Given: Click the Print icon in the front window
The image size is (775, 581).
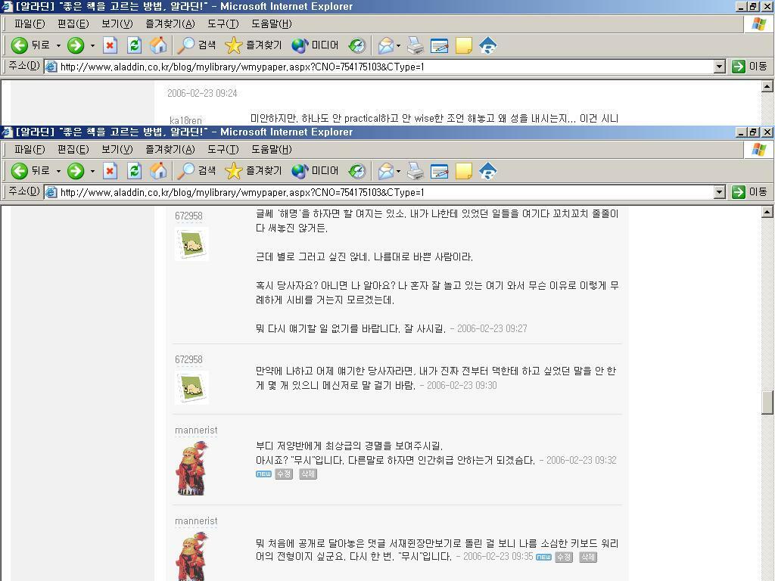Looking at the screenshot, I should click(416, 171).
